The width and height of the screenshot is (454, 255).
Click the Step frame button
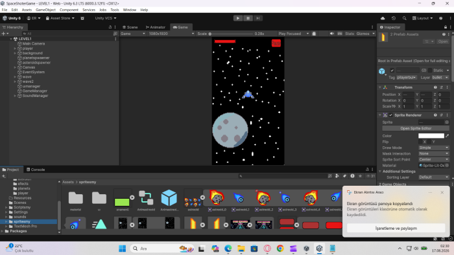click(x=257, y=18)
